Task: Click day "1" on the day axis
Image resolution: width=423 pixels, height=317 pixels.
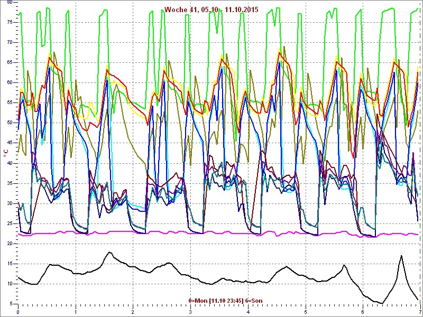Action: point(76,312)
